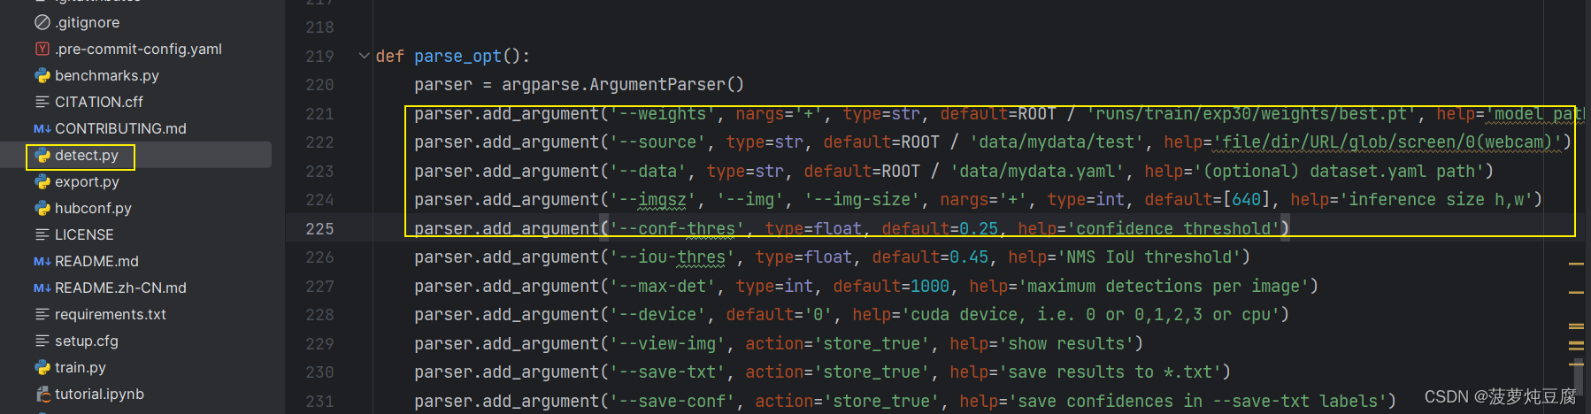Click the warning stripe beside line 226 on the editor scrollbar
Screen dimensions: 1591x414
pos(1576,264)
